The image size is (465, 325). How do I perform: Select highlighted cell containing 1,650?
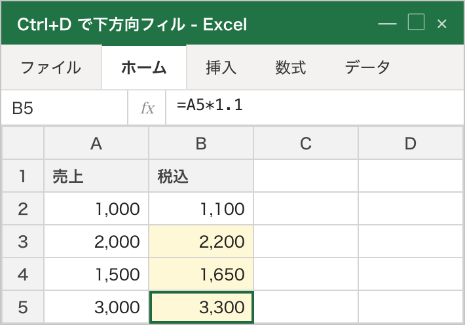pos(201,274)
